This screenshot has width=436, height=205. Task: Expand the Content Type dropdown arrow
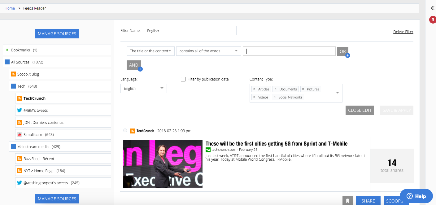coord(338,93)
